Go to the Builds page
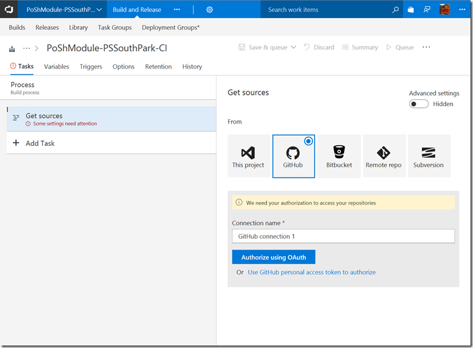 (x=17, y=27)
